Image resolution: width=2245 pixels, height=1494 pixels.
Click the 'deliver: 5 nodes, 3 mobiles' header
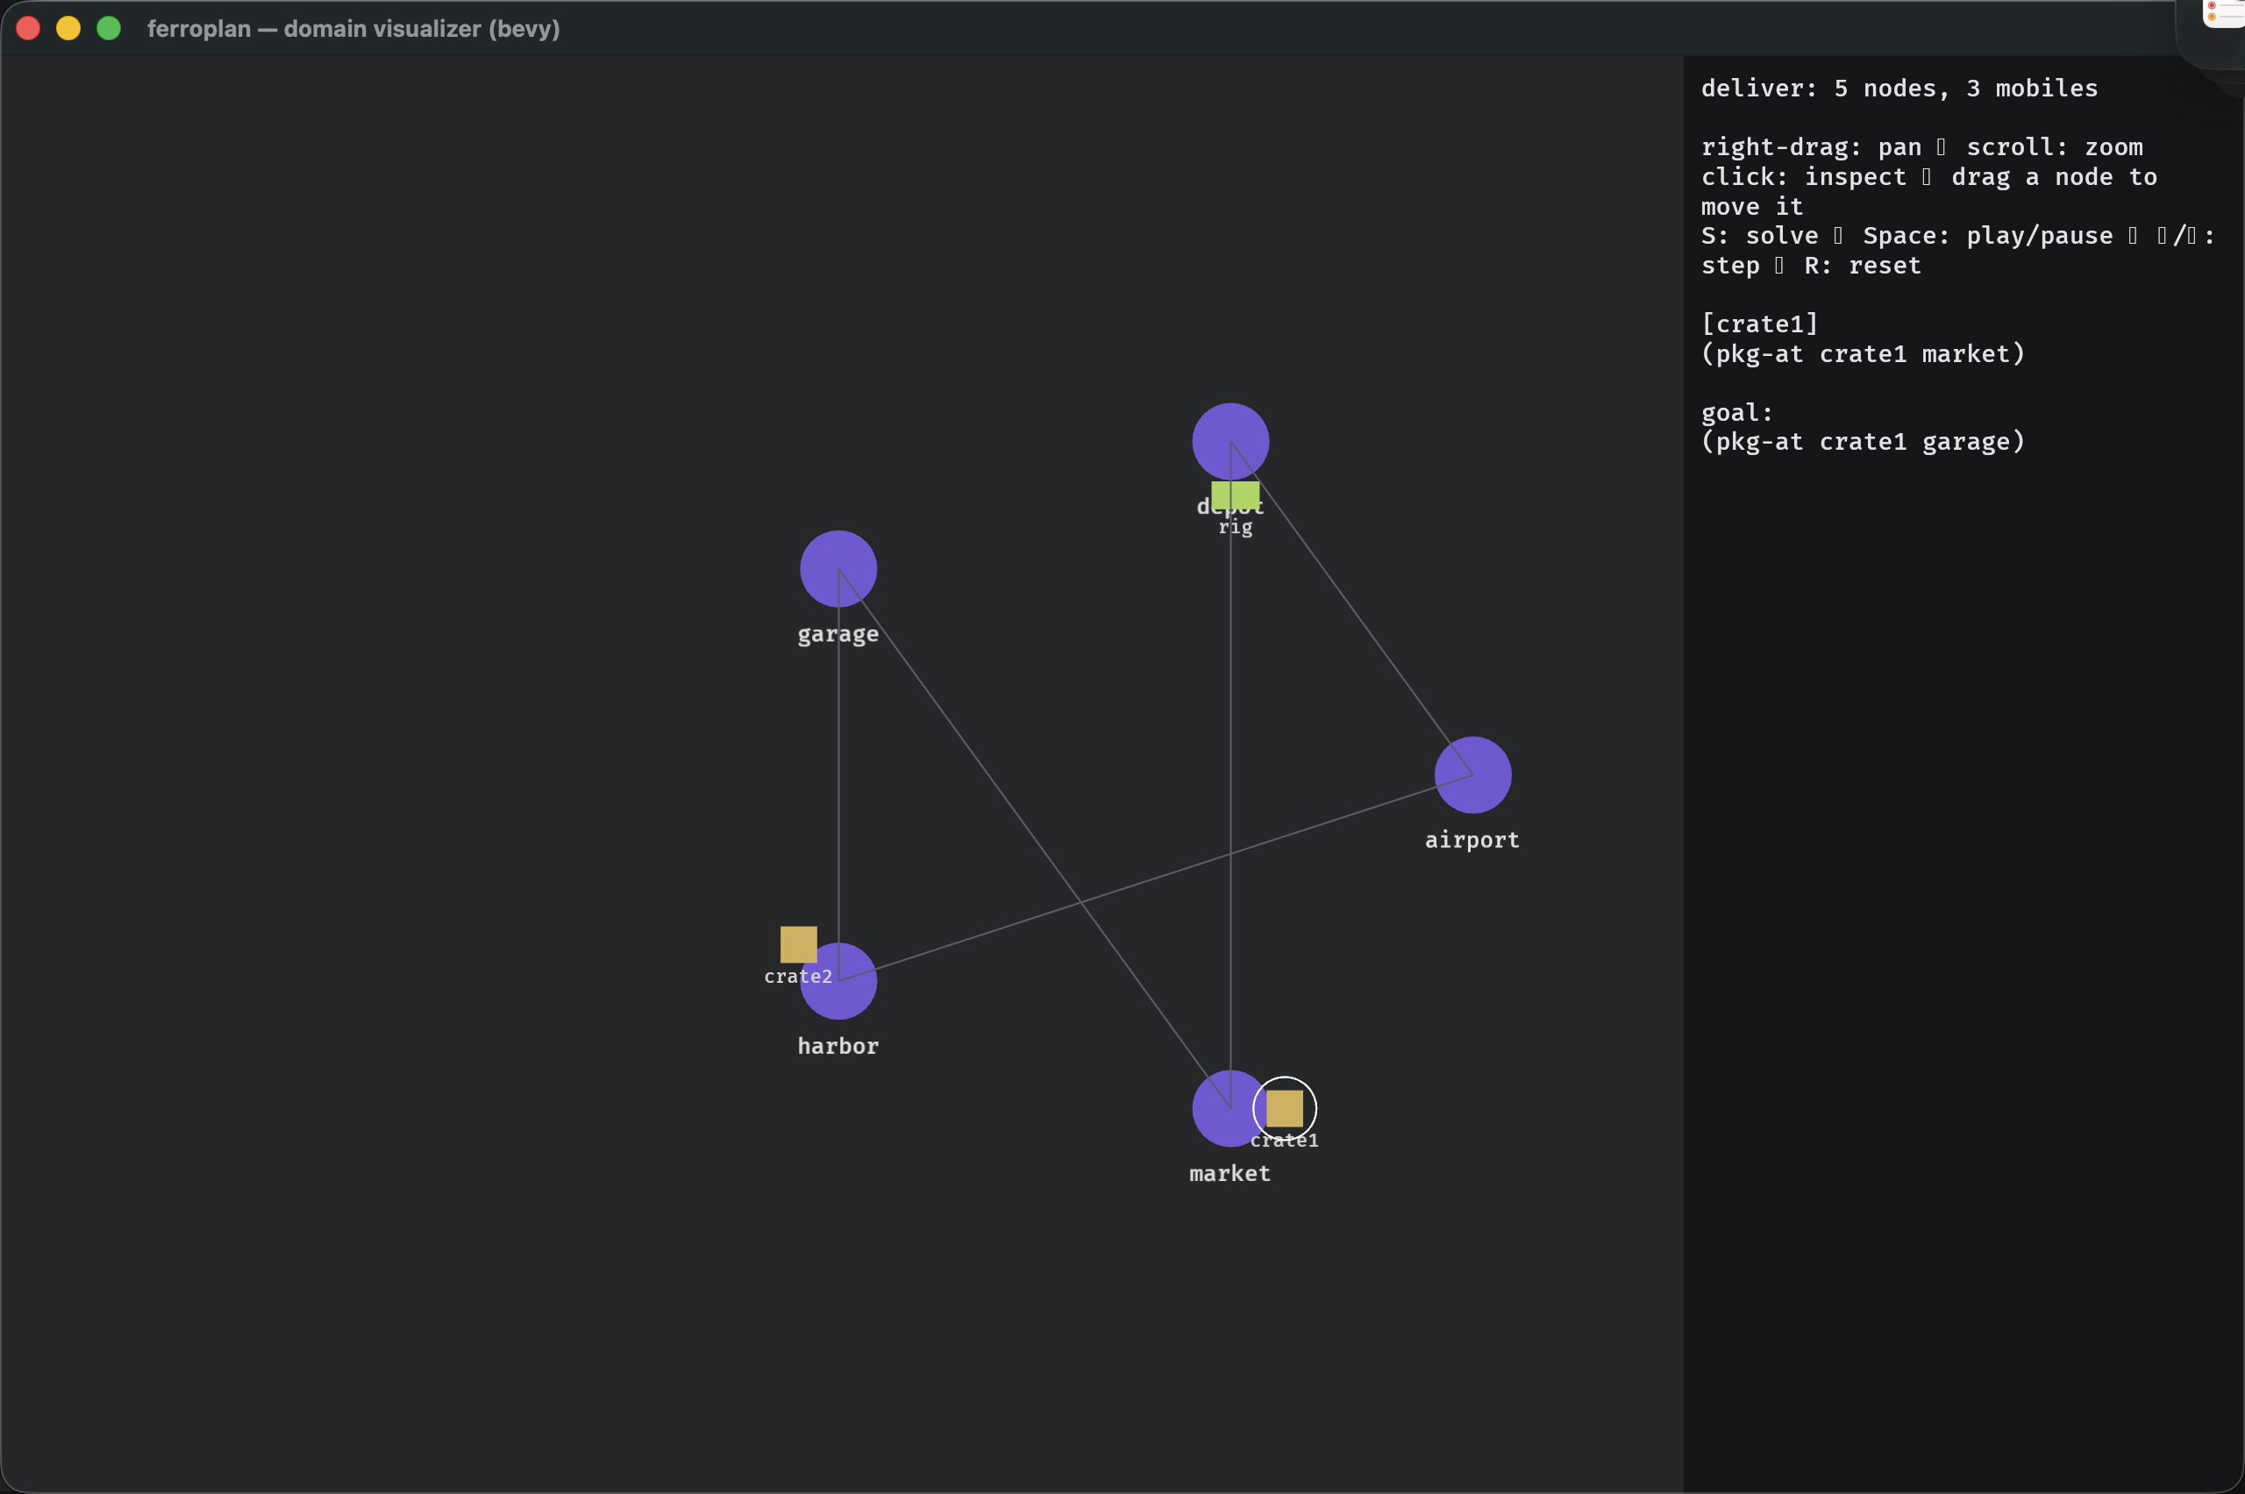(1899, 89)
